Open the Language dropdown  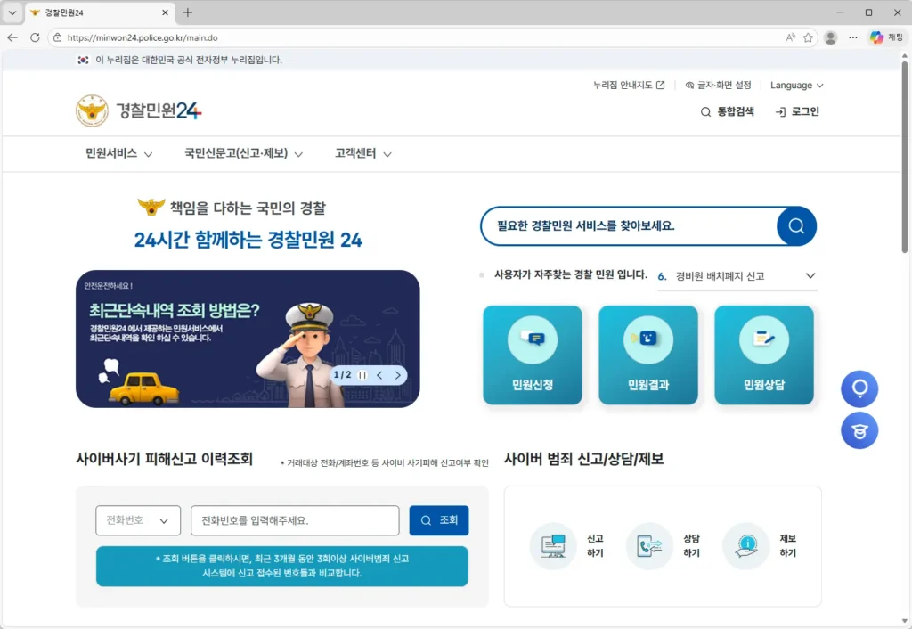(796, 86)
